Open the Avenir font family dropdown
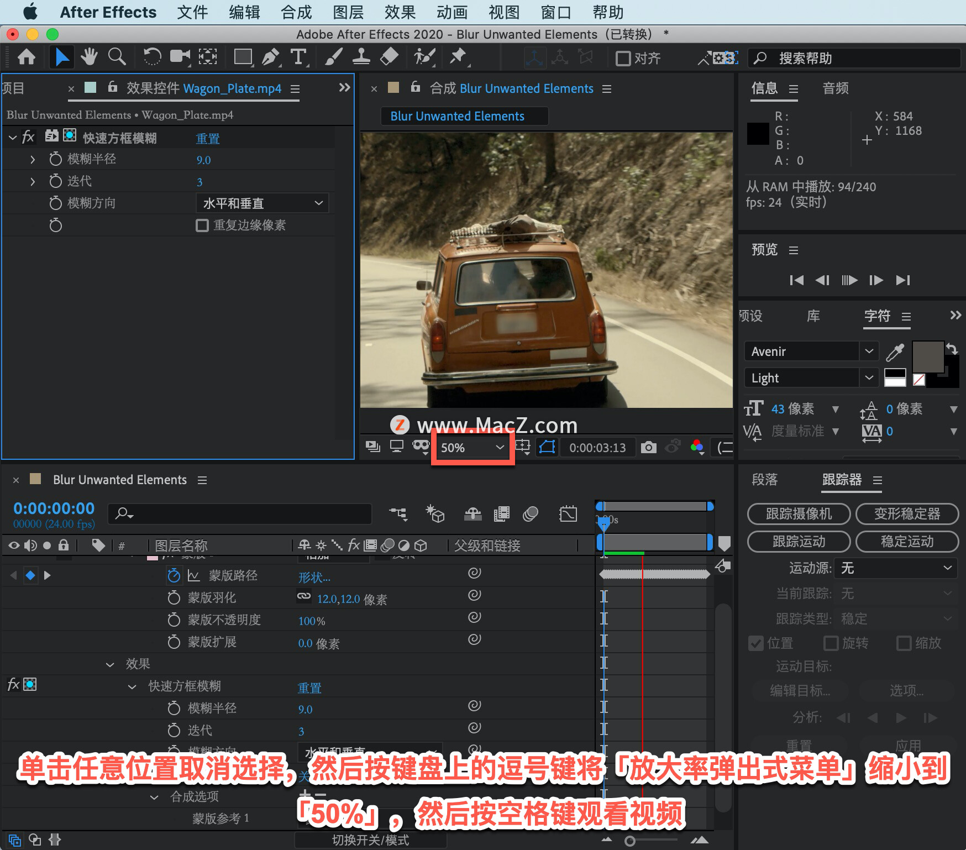 click(811, 351)
